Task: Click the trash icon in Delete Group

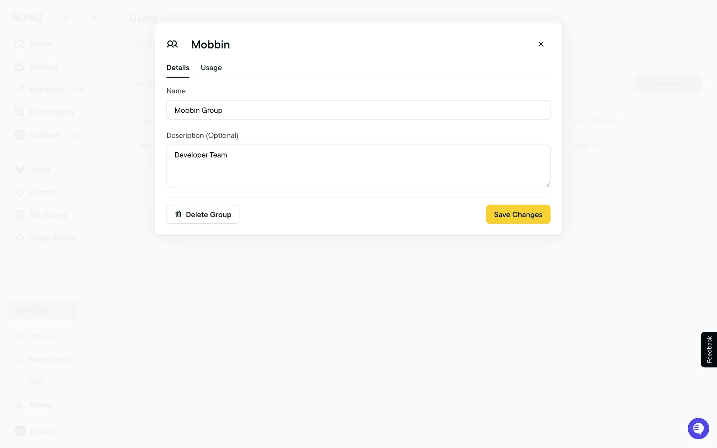Action: pyautogui.click(x=179, y=214)
